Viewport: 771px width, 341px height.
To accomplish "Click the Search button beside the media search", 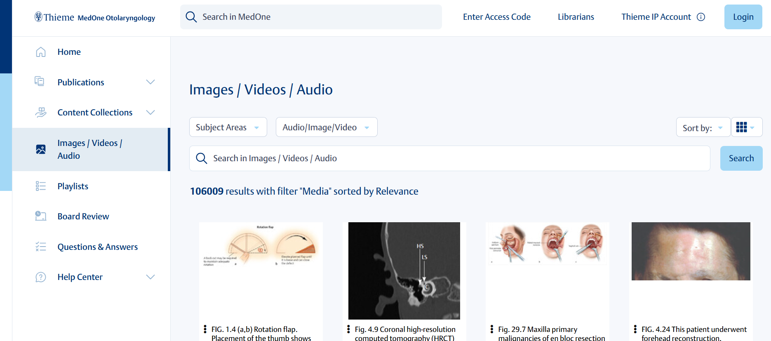I will [x=741, y=158].
